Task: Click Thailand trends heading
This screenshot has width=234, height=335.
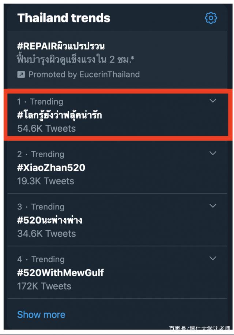Action: pos(64,18)
